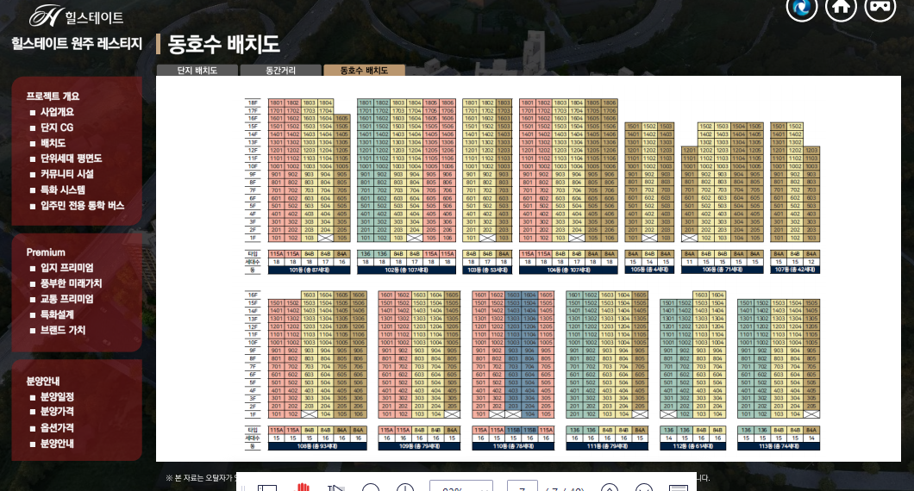Open the 배치도 menu item
The height and width of the screenshot is (491, 914).
[x=53, y=143]
